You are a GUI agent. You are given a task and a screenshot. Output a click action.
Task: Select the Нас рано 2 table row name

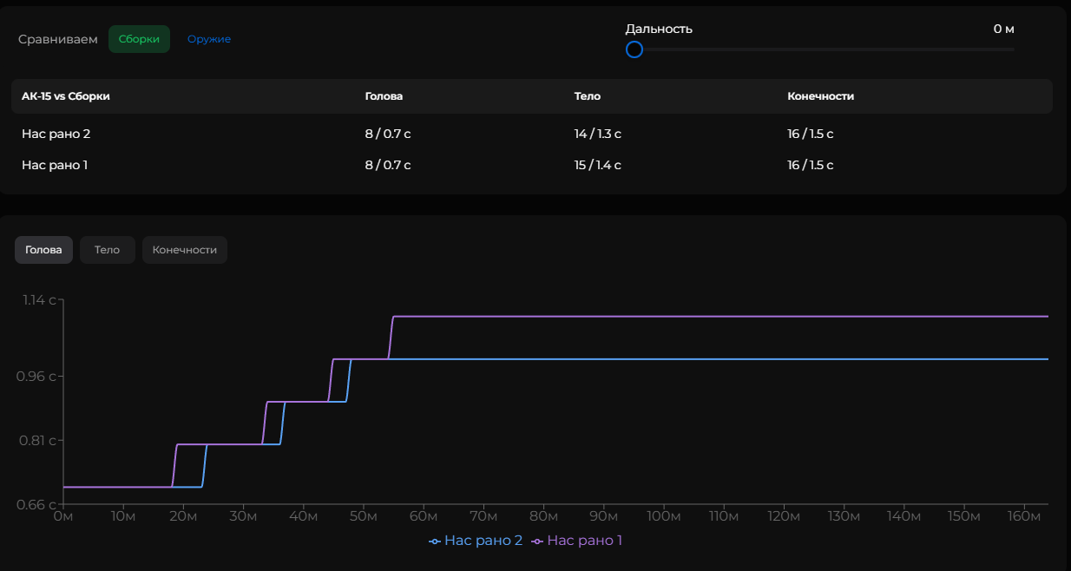56,134
